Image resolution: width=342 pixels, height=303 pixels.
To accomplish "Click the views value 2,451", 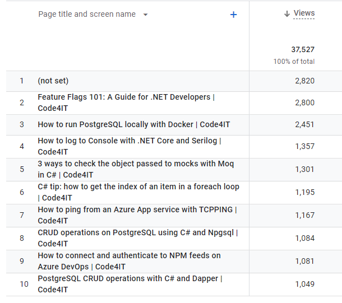I will click(x=304, y=124).
